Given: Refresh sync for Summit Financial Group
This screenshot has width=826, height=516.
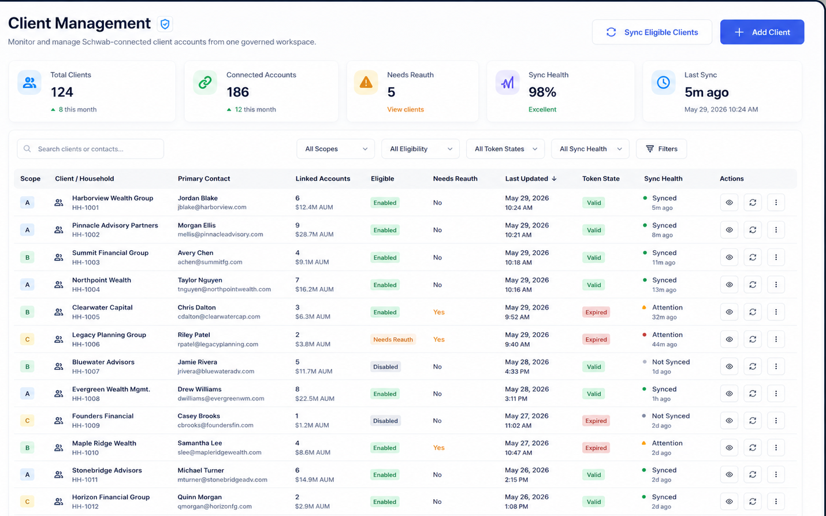Looking at the screenshot, I should point(753,257).
